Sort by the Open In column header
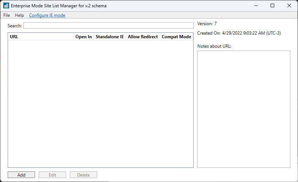The image size is (298, 182). click(x=84, y=37)
